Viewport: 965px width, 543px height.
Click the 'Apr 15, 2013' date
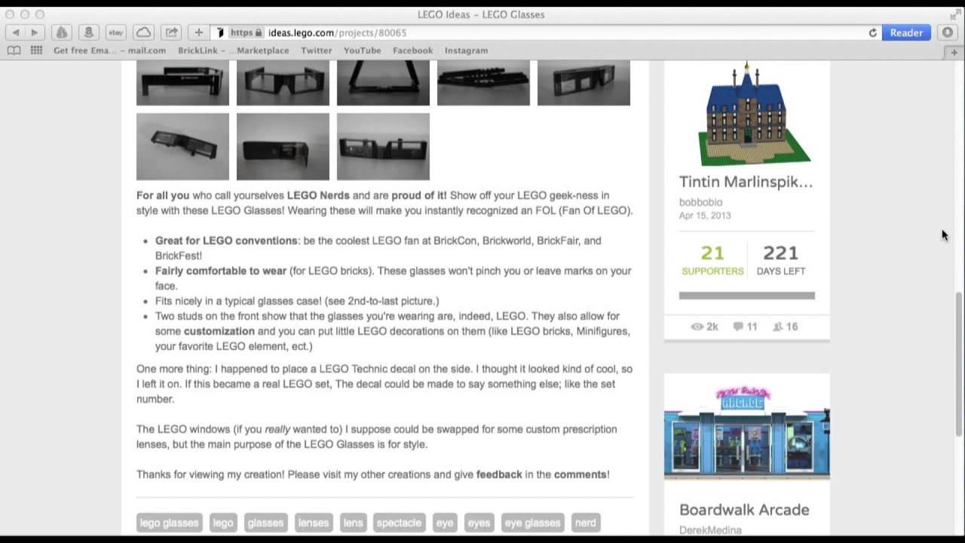[705, 216]
